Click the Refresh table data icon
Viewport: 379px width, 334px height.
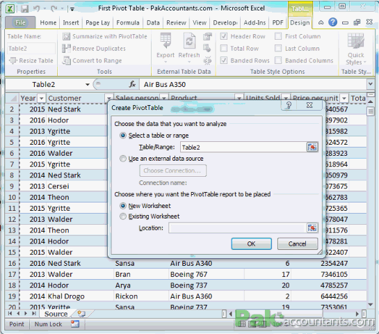[189, 41]
